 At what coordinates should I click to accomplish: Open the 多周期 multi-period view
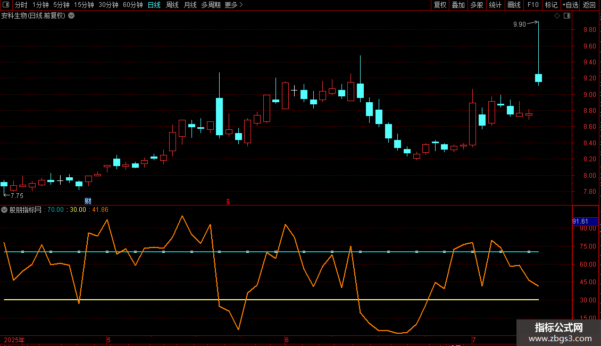[x=211, y=5]
